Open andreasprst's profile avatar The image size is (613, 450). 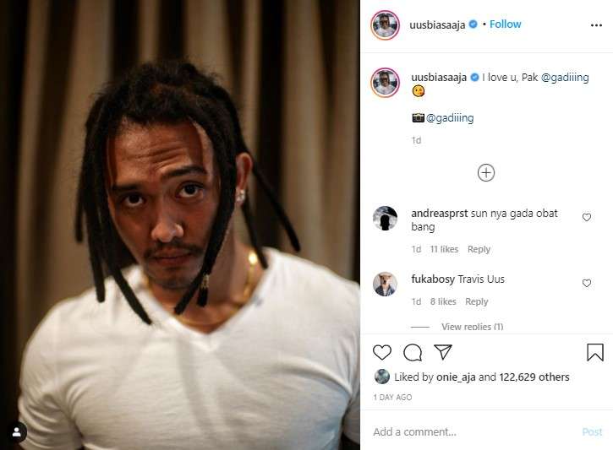pos(385,218)
